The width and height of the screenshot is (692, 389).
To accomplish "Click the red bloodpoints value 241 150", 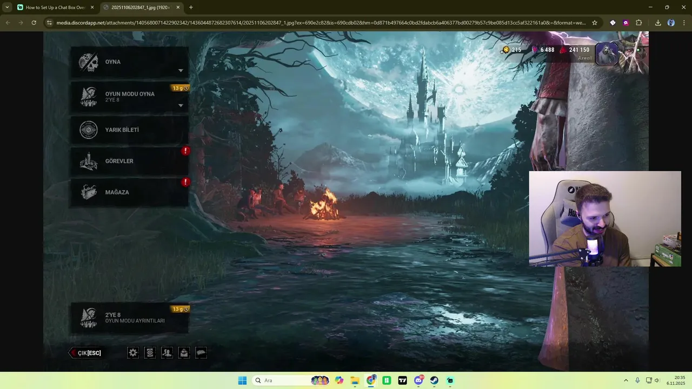I will (579, 50).
